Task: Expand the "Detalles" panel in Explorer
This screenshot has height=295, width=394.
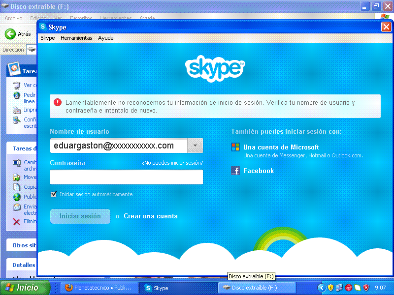Action: pos(22,265)
